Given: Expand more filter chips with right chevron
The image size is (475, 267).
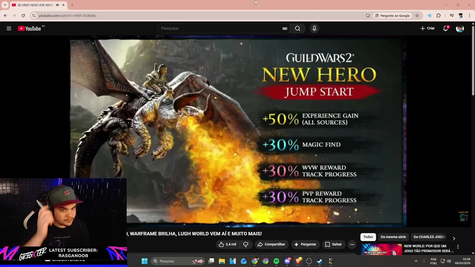Looking at the screenshot, I should (x=453, y=238).
